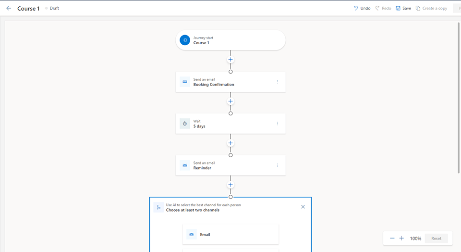Add a step below the Reminder email
This screenshot has height=252, width=461.
[230, 185]
